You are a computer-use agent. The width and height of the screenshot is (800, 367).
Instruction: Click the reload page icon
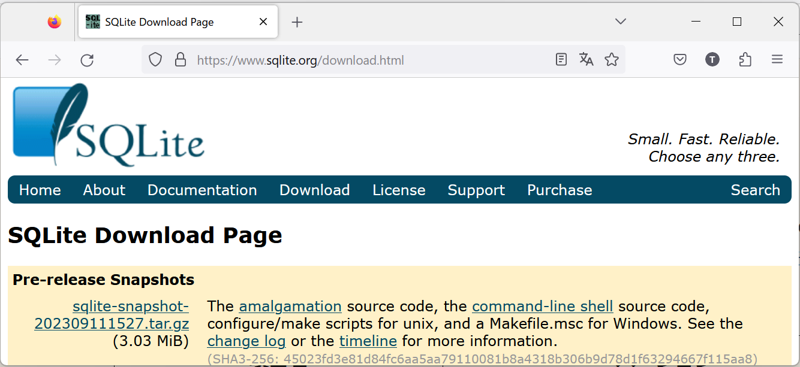pyautogui.click(x=87, y=60)
